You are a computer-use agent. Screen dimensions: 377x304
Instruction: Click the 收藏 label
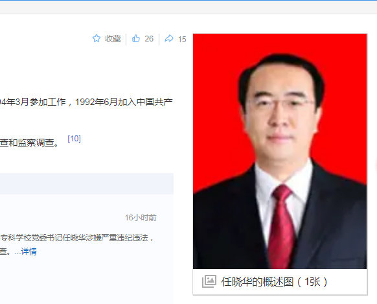pyautogui.click(x=113, y=39)
